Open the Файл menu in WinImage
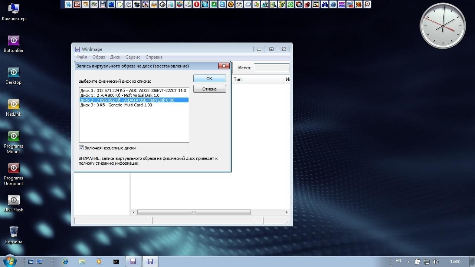The image size is (475, 267). (82, 57)
